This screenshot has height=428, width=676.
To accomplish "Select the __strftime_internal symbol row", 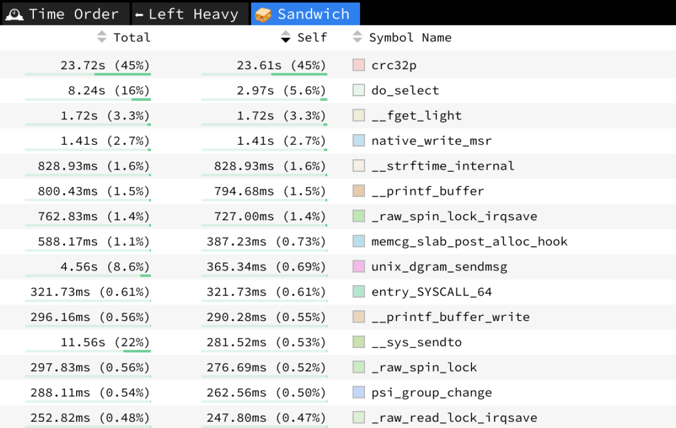I will click(x=443, y=166).
